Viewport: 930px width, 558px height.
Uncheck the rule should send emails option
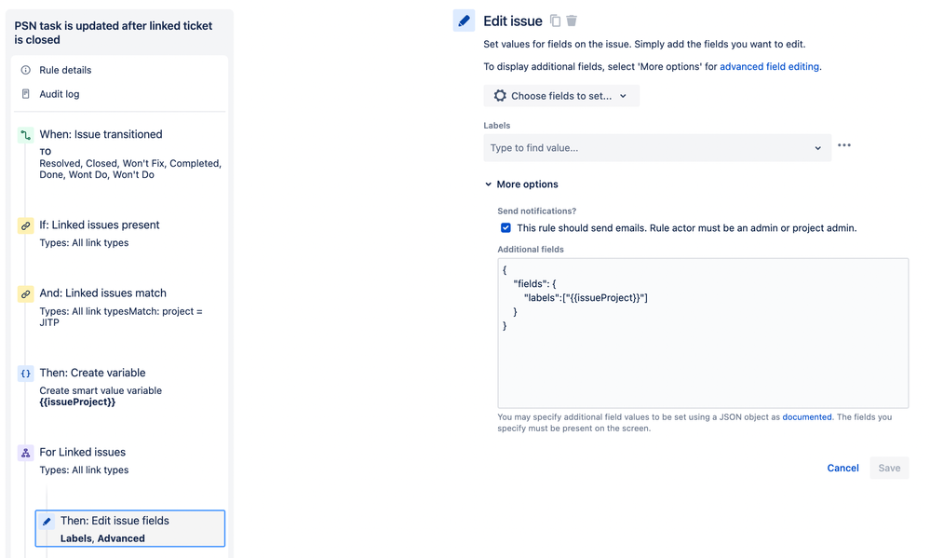pos(505,227)
